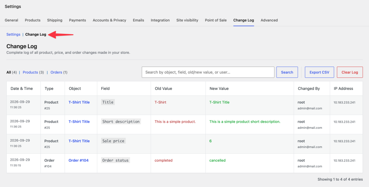This screenshot has width=369, height=187.
Task: Filter log by Products
Action: click(30, 72)
